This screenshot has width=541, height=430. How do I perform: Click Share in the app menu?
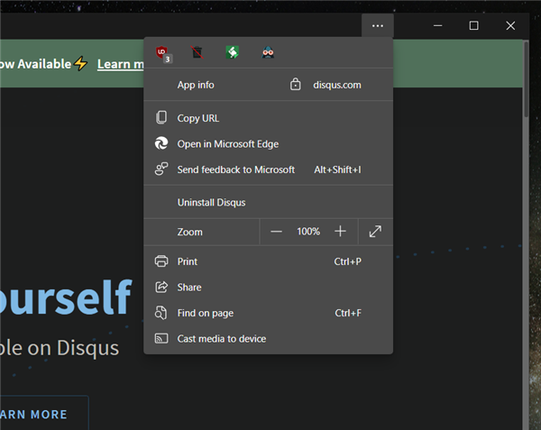coord(189,288)
